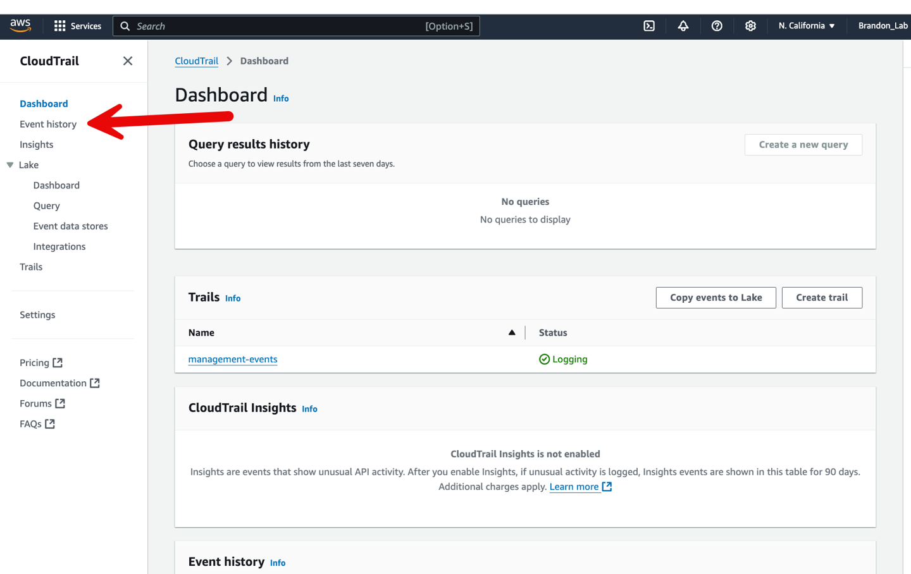The height and width of the screenshot is (574, 911).
Task: Click the Create trail button
Action: [x=822, y=298]
